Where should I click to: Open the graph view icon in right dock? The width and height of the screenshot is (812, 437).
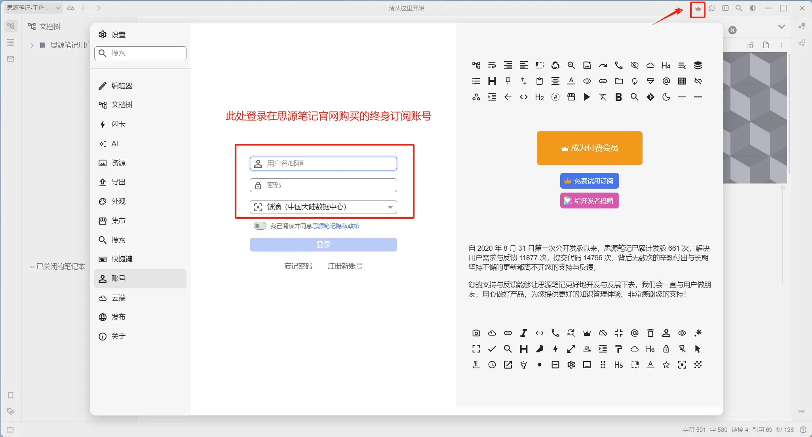tap(802, 26)
